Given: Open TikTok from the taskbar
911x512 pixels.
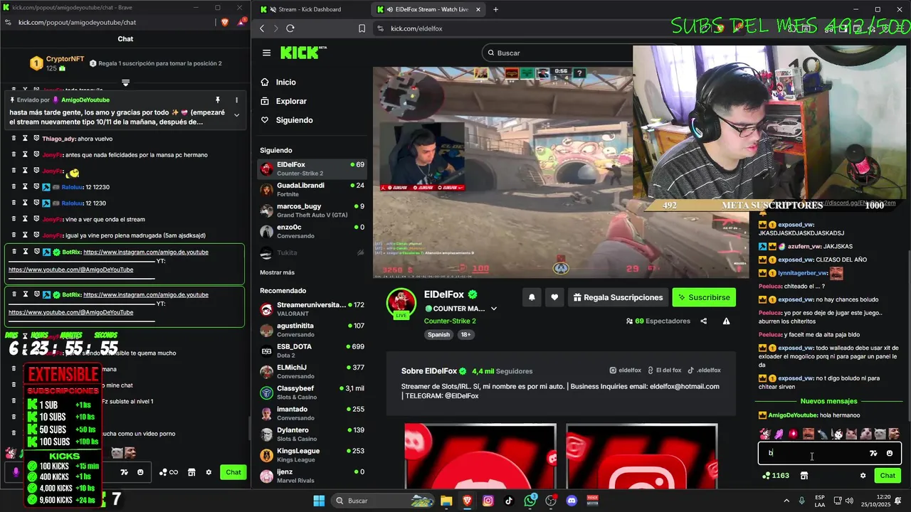Looking at the screenshot, I should tap(509, 501).
